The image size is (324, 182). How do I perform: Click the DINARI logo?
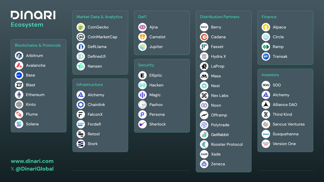[x=33, y=15]
